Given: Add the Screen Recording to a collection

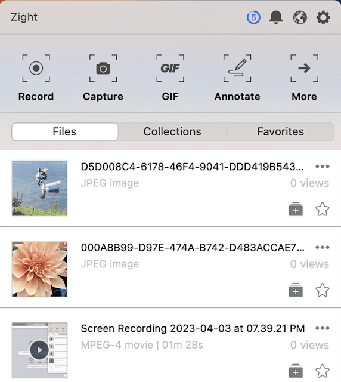Looking at the screenshot, I should 296,371.
